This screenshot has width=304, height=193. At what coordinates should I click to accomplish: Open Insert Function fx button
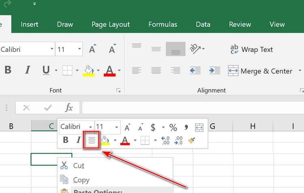pyautogui.click(x=69, y=108)
